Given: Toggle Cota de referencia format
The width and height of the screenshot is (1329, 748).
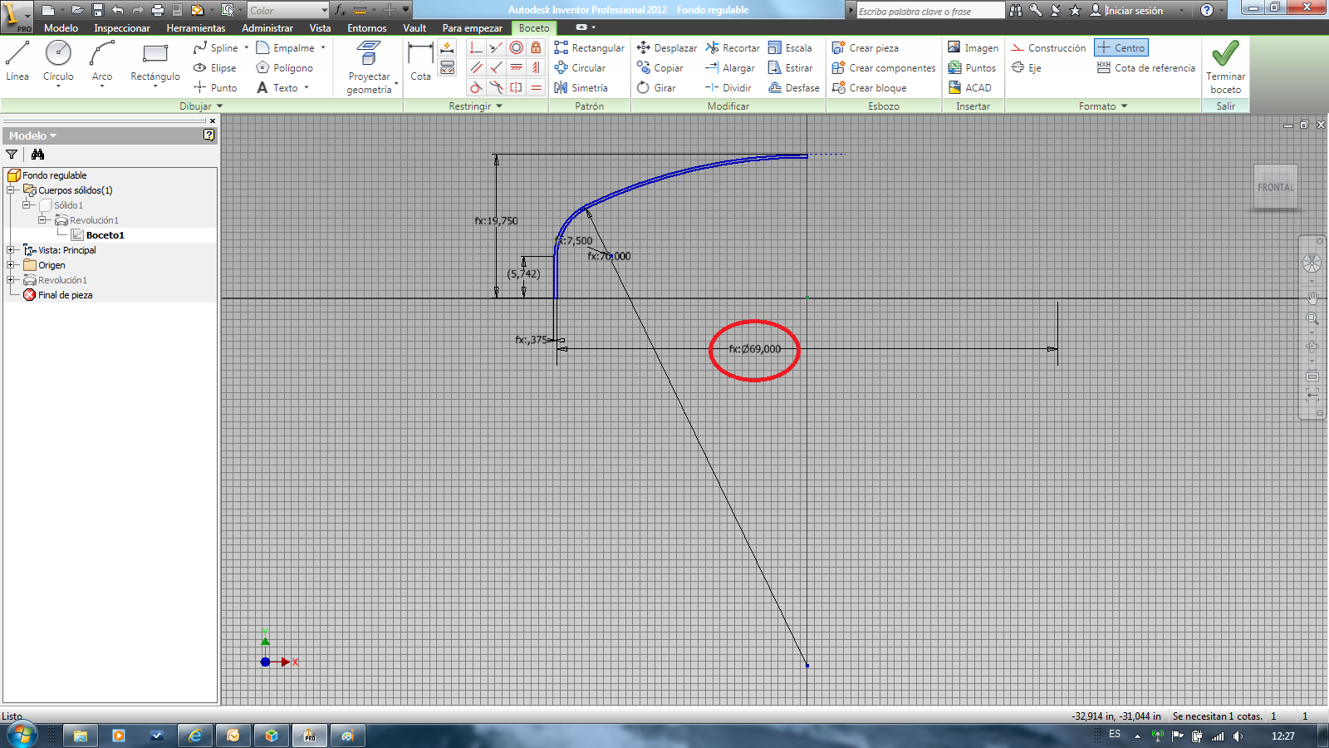Looking at the screenshot, I should 1146,68.
